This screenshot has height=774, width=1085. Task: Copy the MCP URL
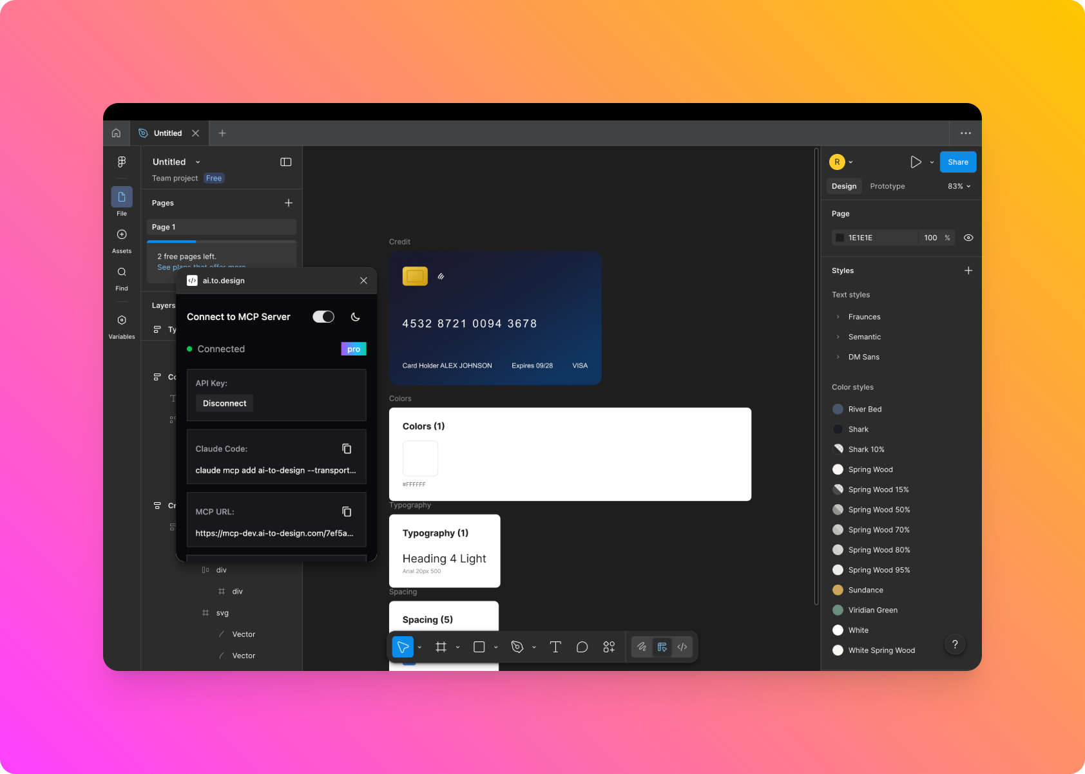point(347,512)
